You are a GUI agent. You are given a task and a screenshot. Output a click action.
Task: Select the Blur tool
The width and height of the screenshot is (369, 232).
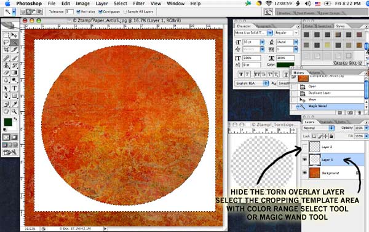(x=6, y=80)
